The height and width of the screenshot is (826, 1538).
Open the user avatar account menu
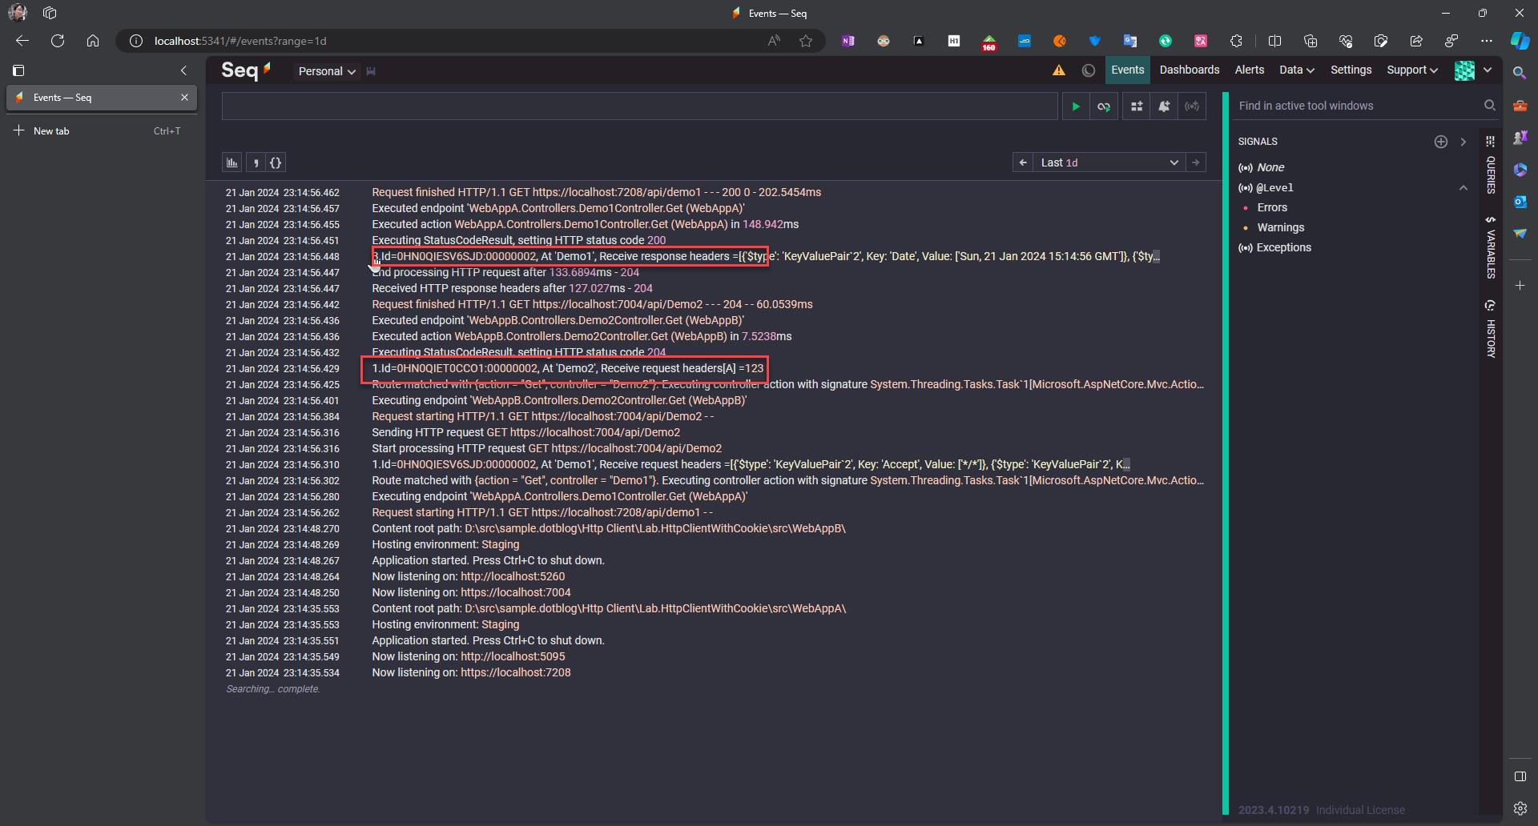1474,70
